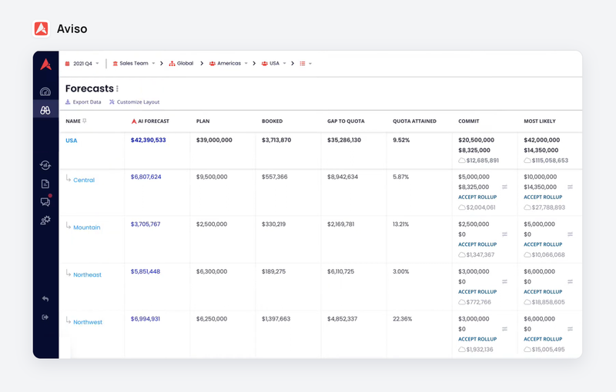The height and width of the screenshot is (392, 616).
Task: Click Accept Rollup in Central Most Likely cell
Action: pyautogui.click(x=543, y=198)
